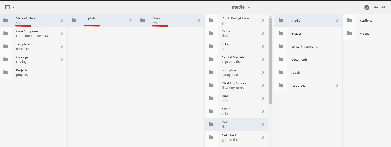Open the rail/side panel toggle icon
The width and height of the screenshot is (391, 147).
[x=7, y=7]
